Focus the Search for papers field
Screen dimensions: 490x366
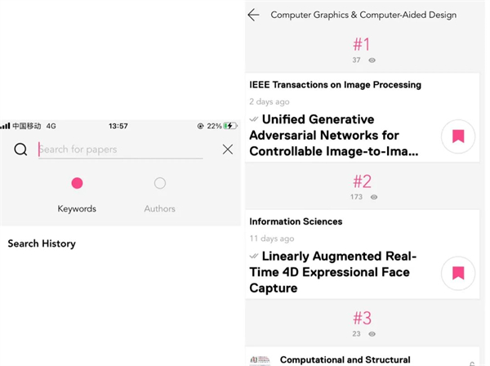click(120, 150)
